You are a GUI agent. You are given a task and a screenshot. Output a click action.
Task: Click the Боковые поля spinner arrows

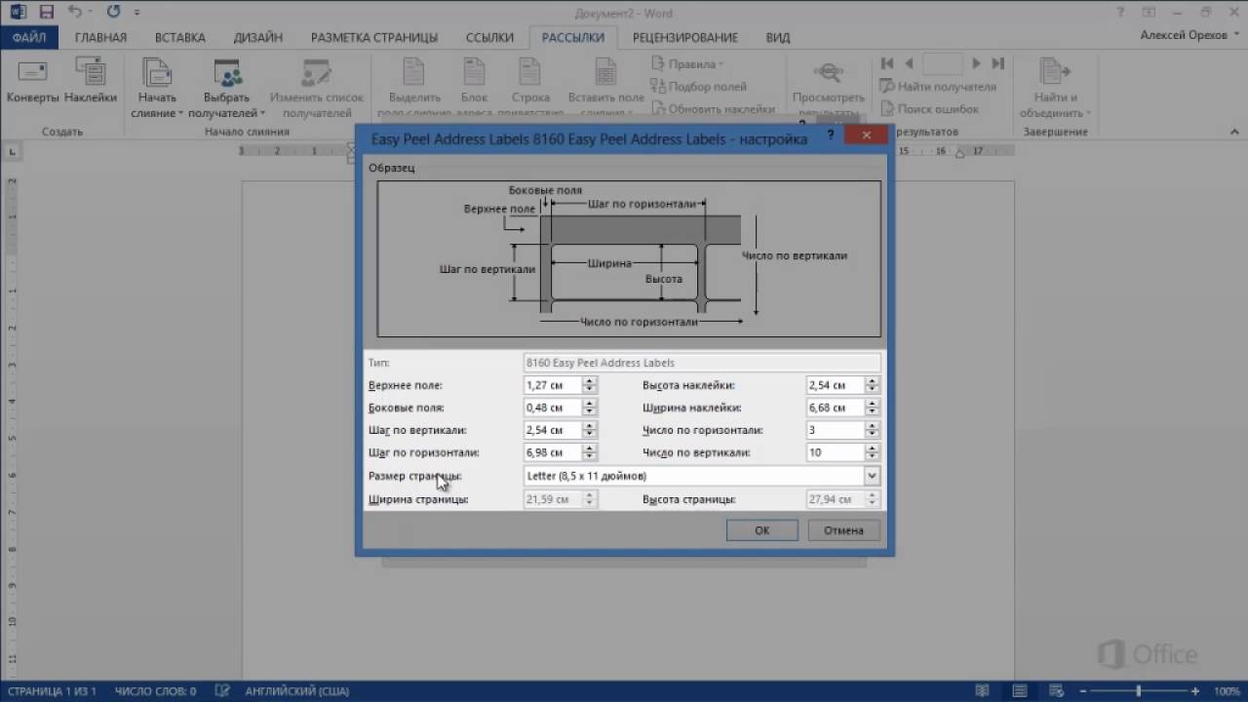(589, 408)
